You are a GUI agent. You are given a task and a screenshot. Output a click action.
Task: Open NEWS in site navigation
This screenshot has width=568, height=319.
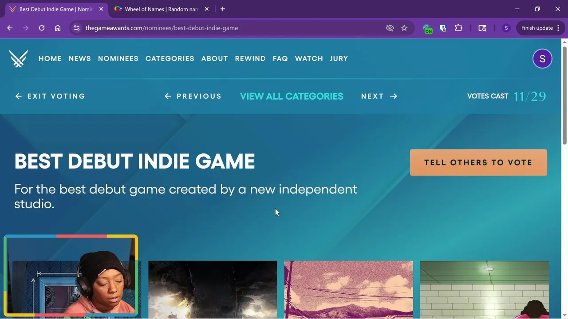[80, 58]
